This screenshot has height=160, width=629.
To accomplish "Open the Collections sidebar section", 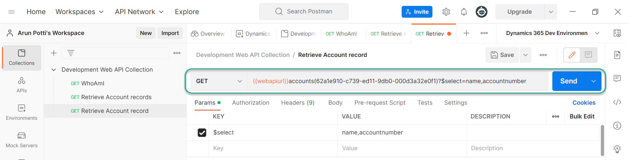I will 22,58.
